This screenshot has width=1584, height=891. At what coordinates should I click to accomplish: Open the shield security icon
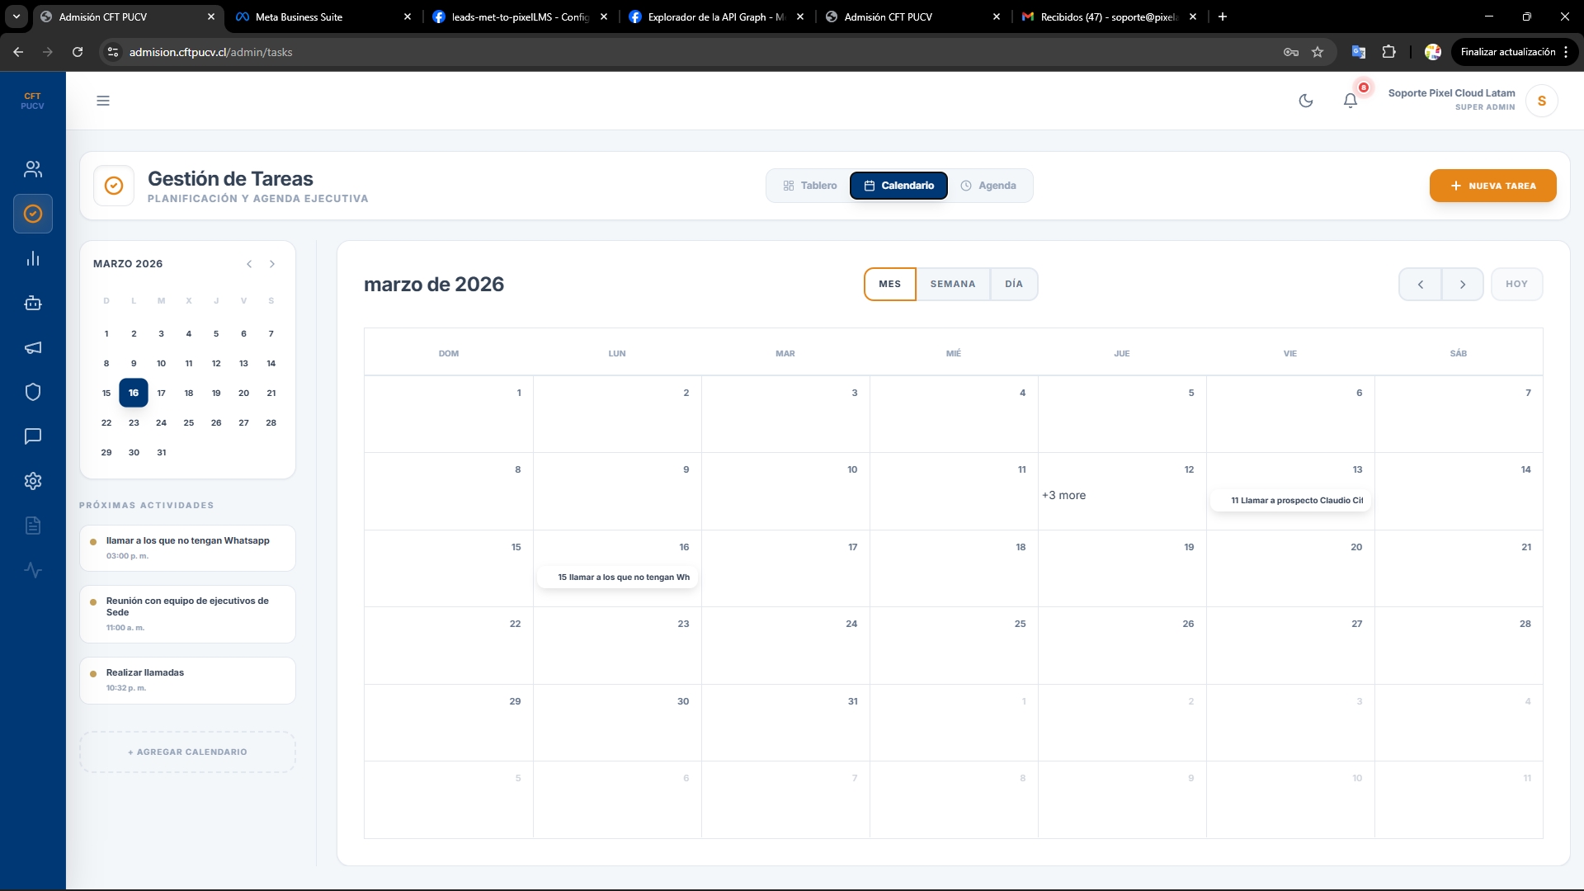tap(33, 392)
